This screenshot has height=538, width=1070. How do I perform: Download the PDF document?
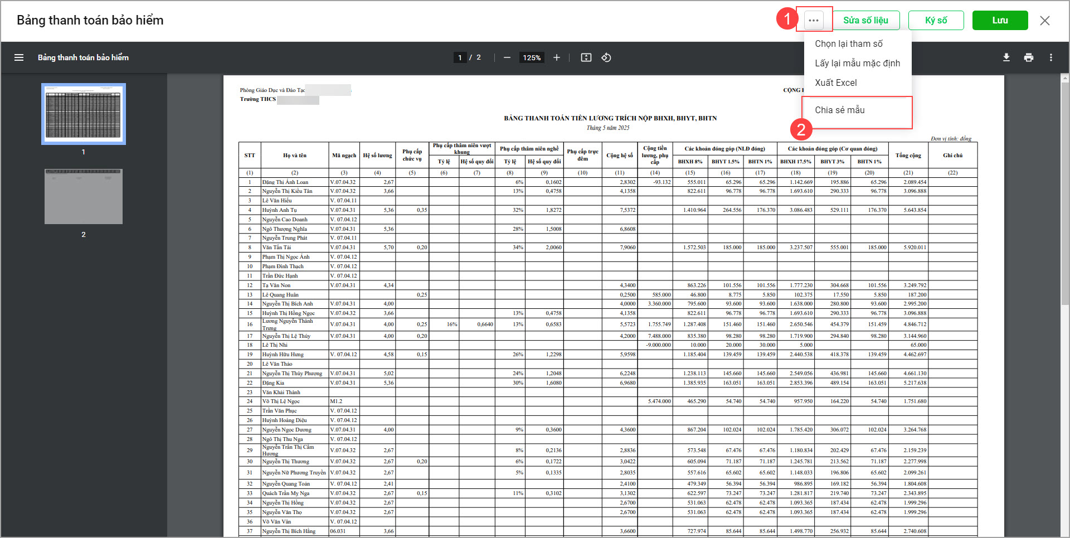click(1006, 57)
